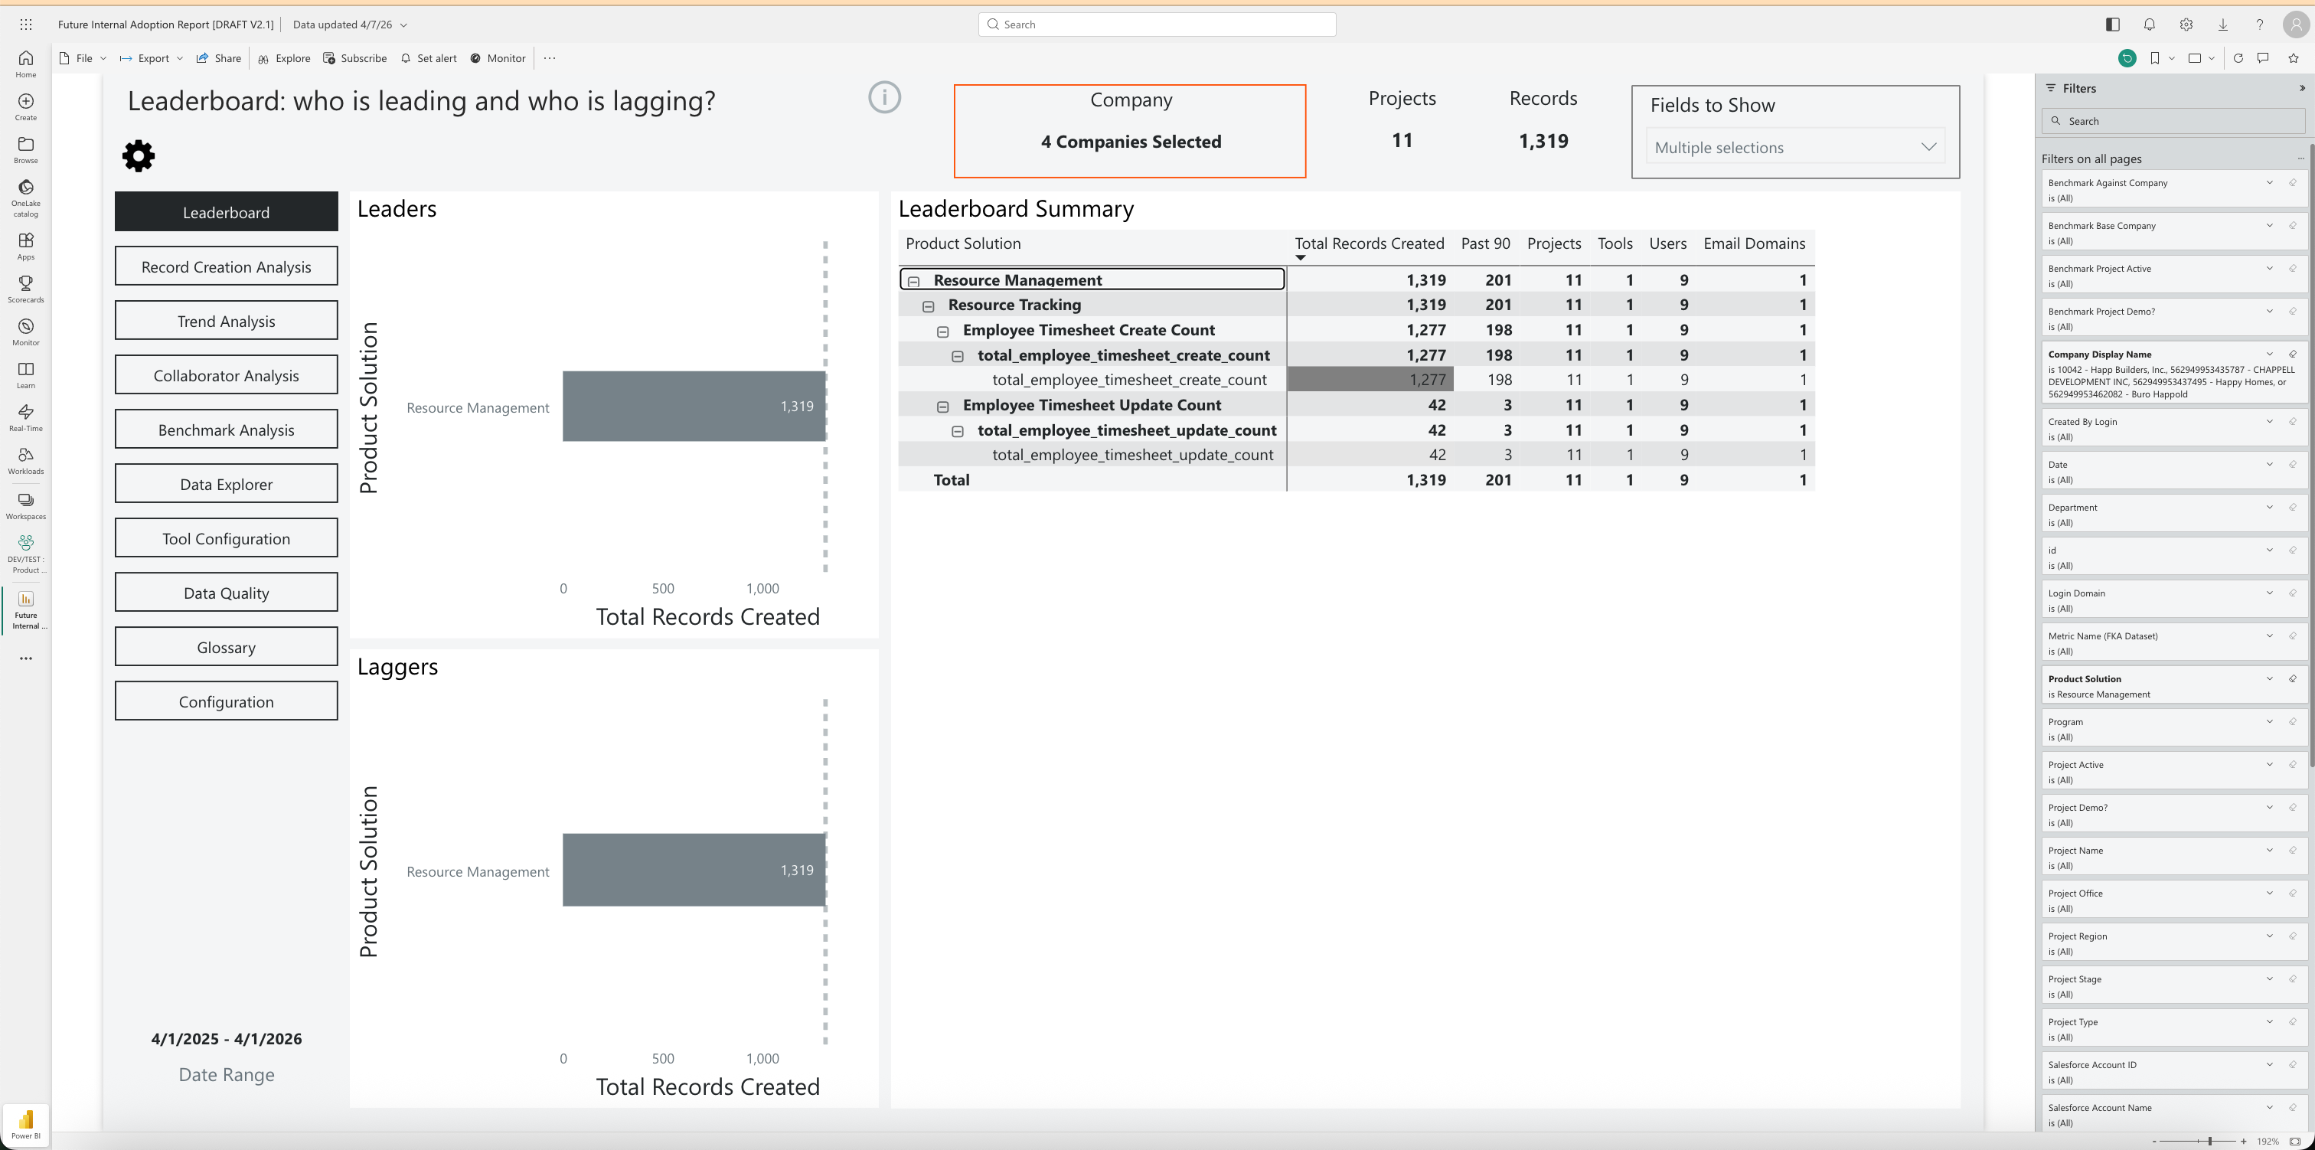Viewport: 2315px width, 1150px height.
Task: Open the OneLake catalog sidebar icon
Action: tap(25, 189)
